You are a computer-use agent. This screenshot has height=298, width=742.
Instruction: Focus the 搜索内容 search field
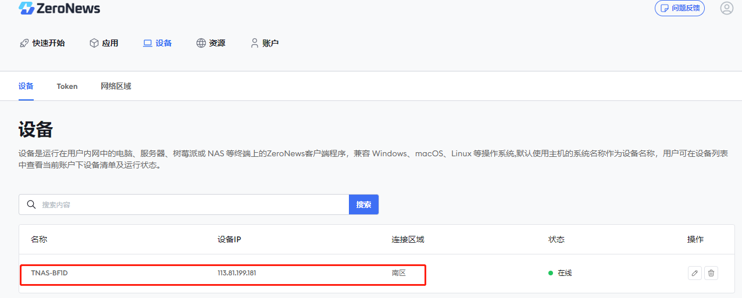(184, 204)
